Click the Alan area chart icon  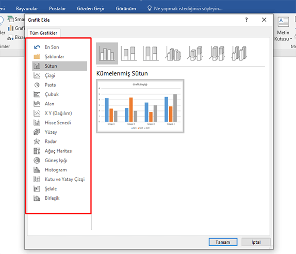pos(37,104)
